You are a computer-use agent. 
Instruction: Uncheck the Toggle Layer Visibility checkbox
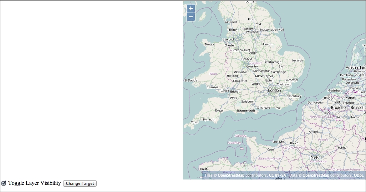(4, 183)
